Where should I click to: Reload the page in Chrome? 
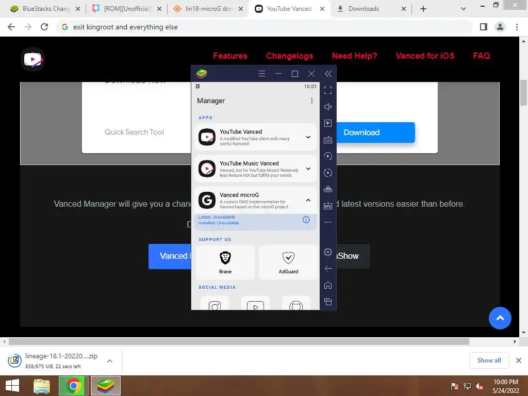[44, 27]
